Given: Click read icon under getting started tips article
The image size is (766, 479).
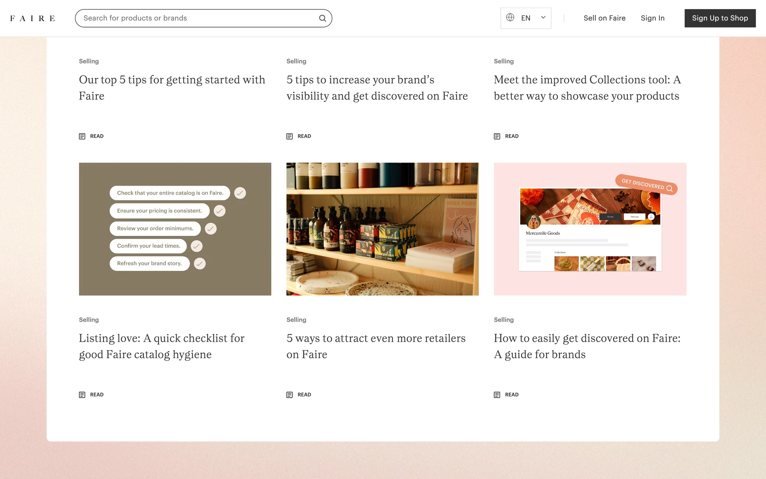Looking at the screenshot, I should pos(82,136).
